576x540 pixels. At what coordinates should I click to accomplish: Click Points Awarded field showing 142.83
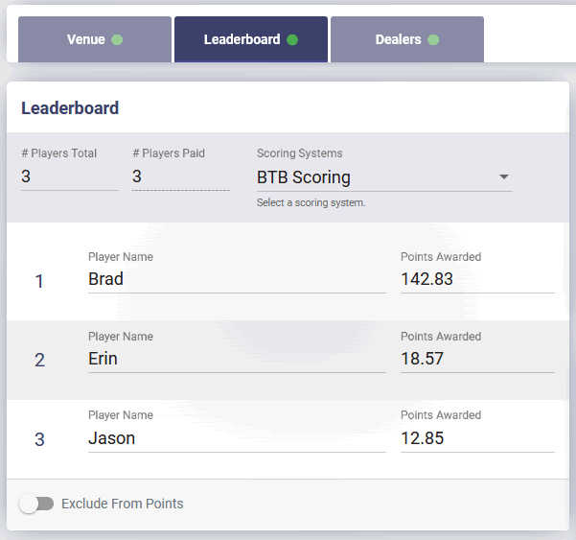(477, 279)
